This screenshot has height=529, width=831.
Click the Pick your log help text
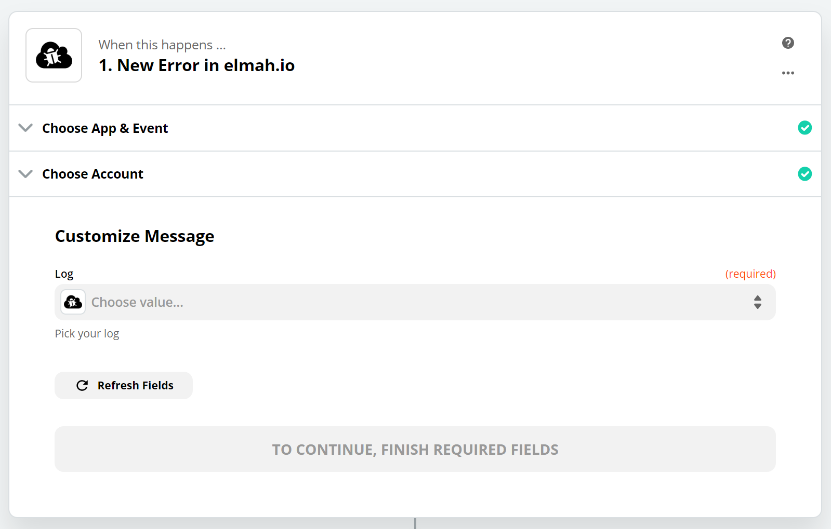[x=87, y=334]
